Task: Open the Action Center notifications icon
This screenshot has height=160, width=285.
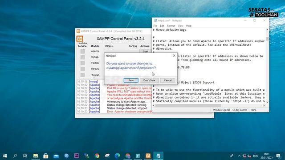Action: (278, 156)
